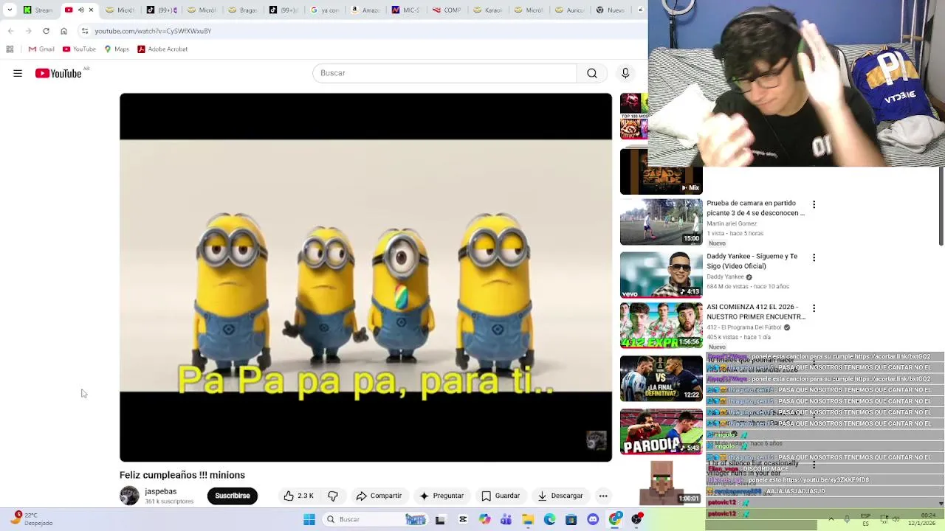Open the PARODIA 5:43 video thumbnail
945x531 pixels.
pyautogui.click(x=661, y=431)
